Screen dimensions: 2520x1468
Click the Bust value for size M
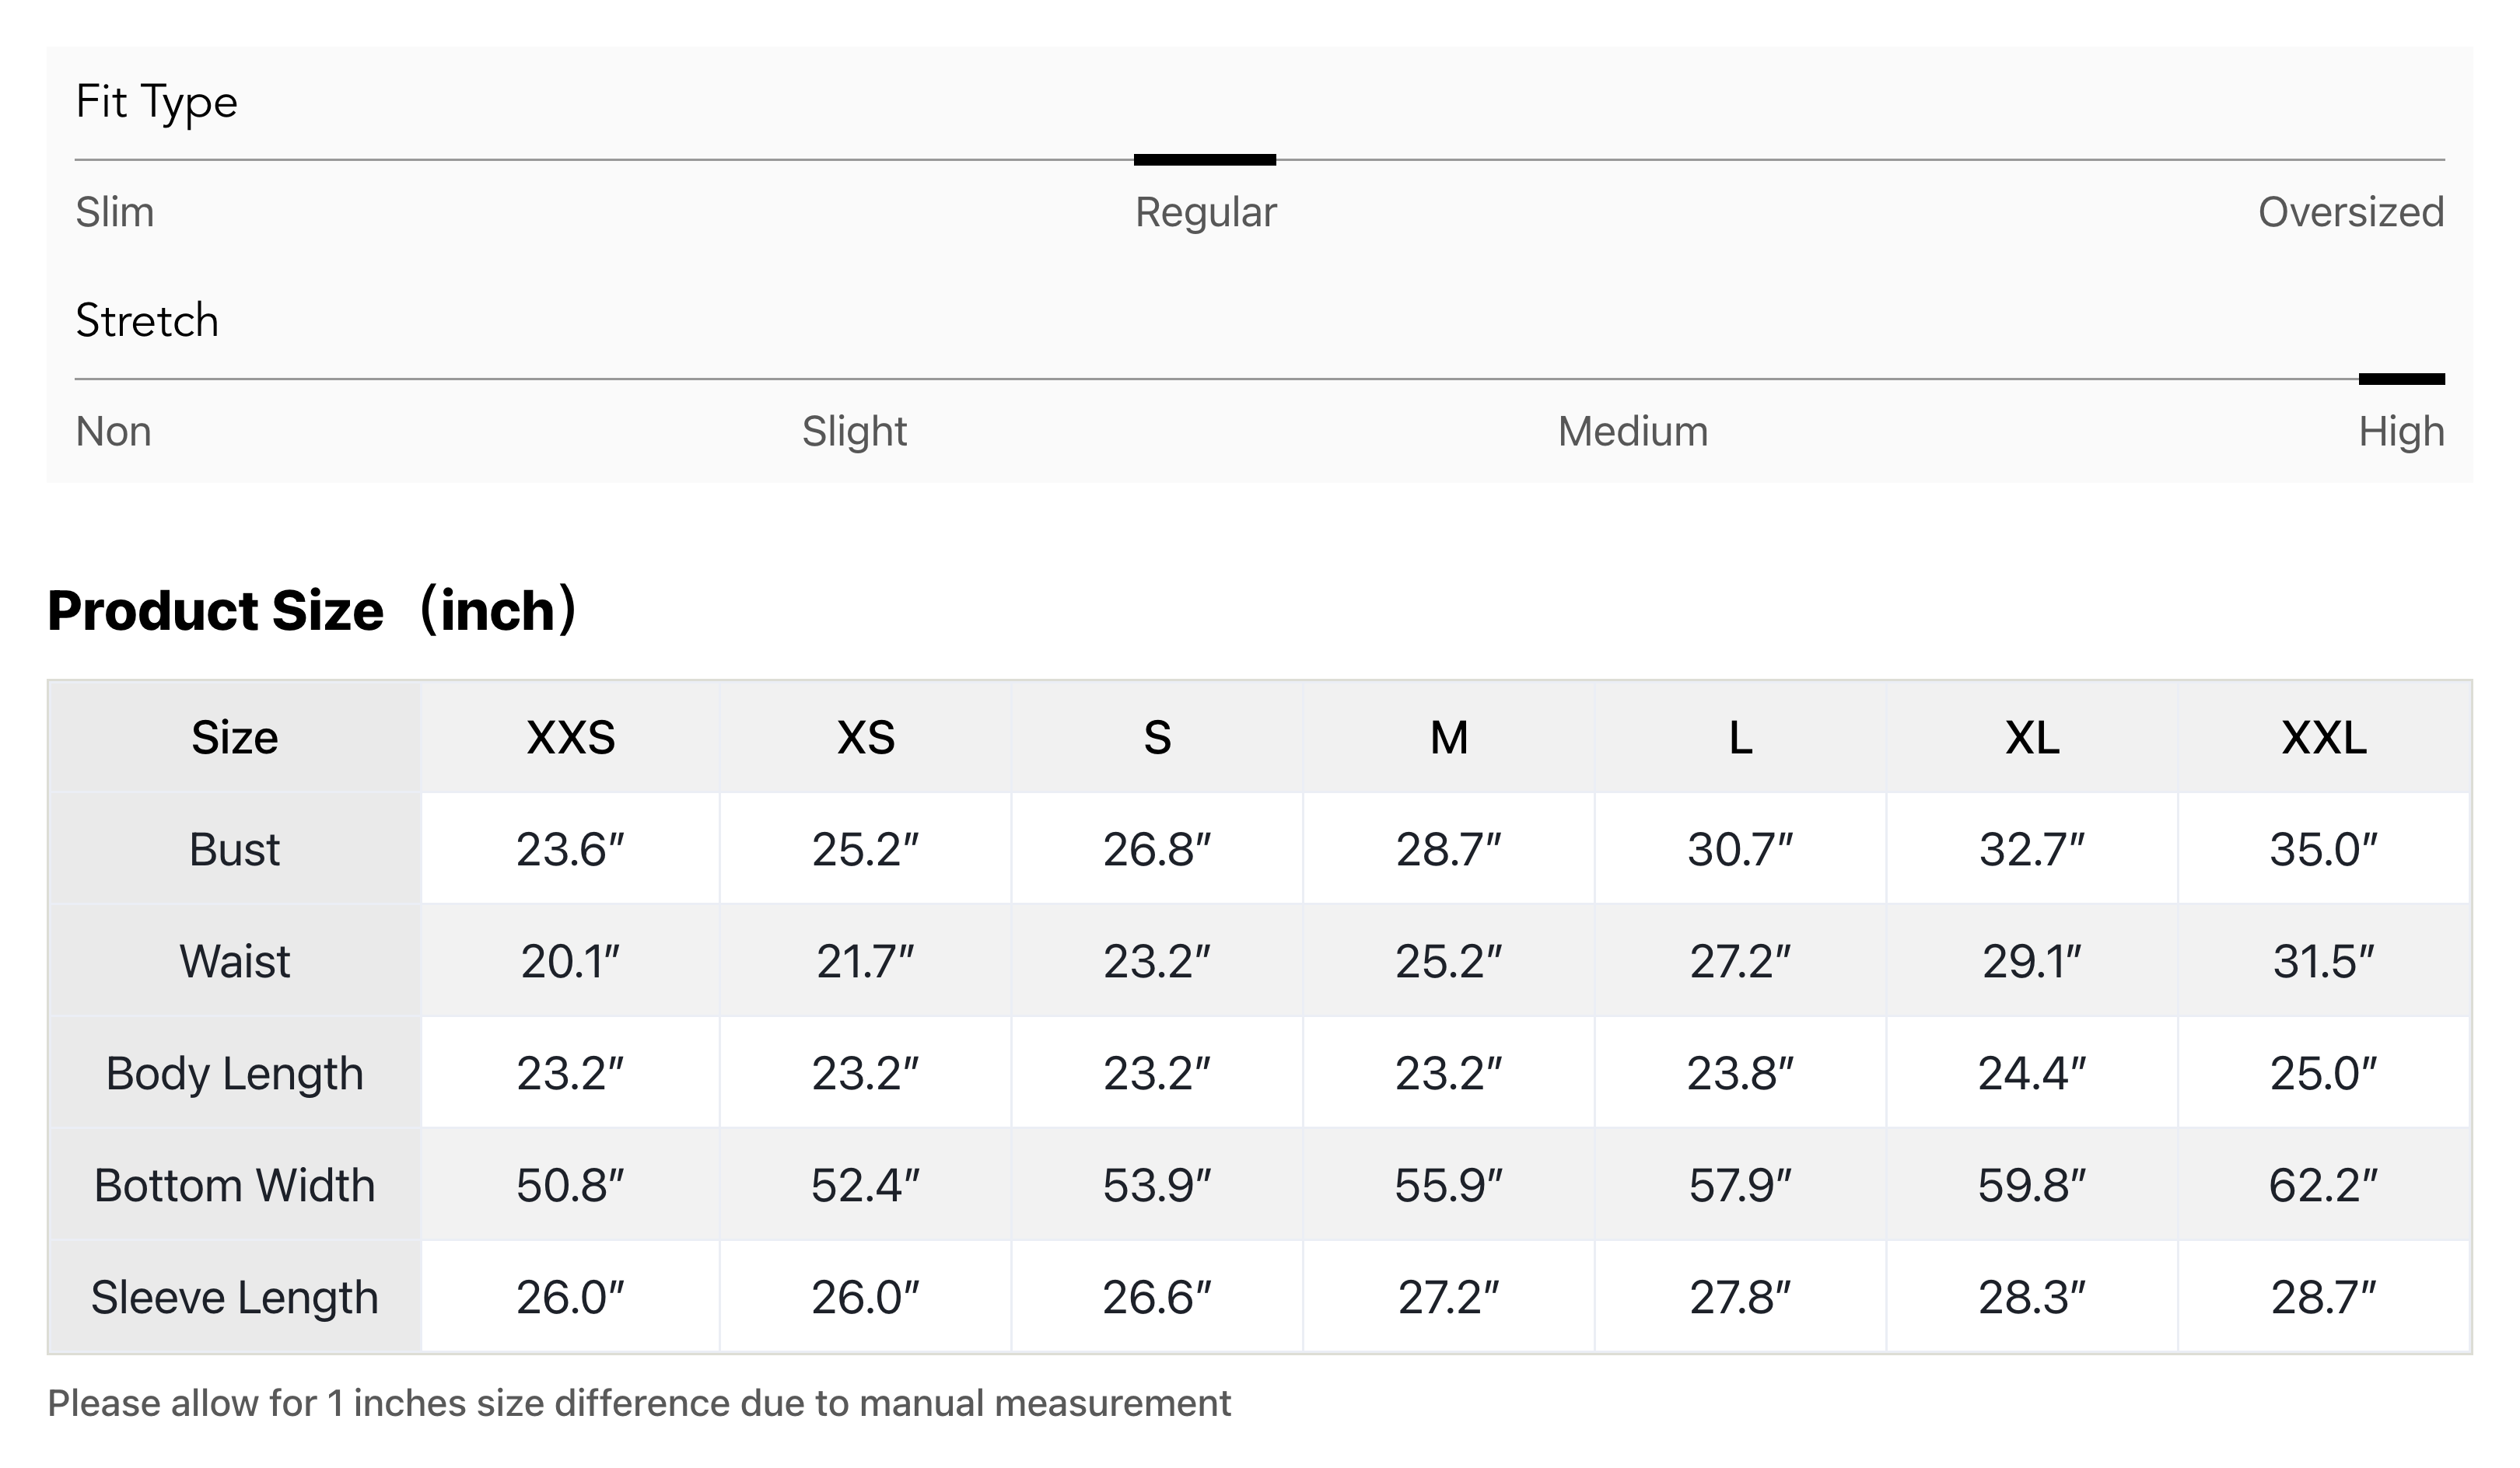(x=1448, y=850)
